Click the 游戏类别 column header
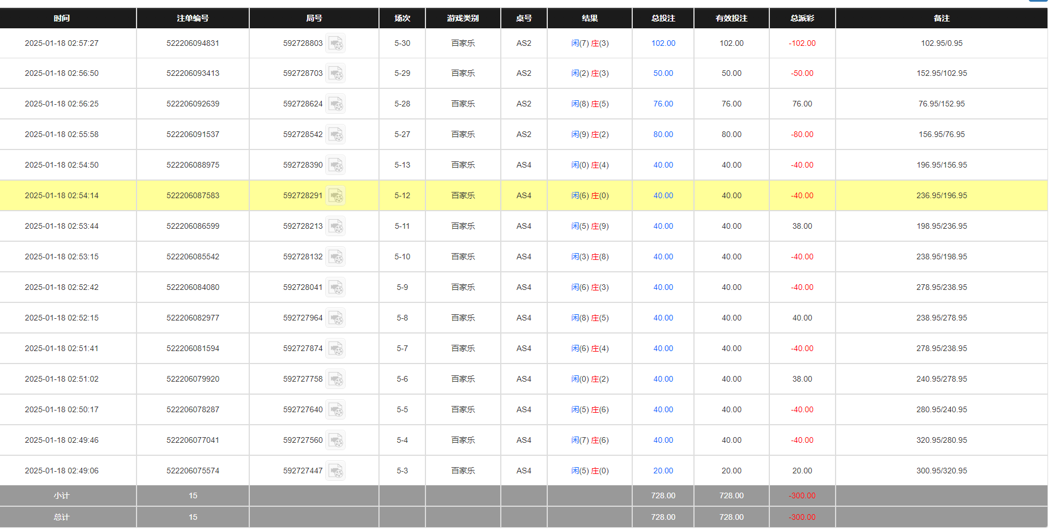Screen dimensions: 1052x530 click(x=462, y=18)
